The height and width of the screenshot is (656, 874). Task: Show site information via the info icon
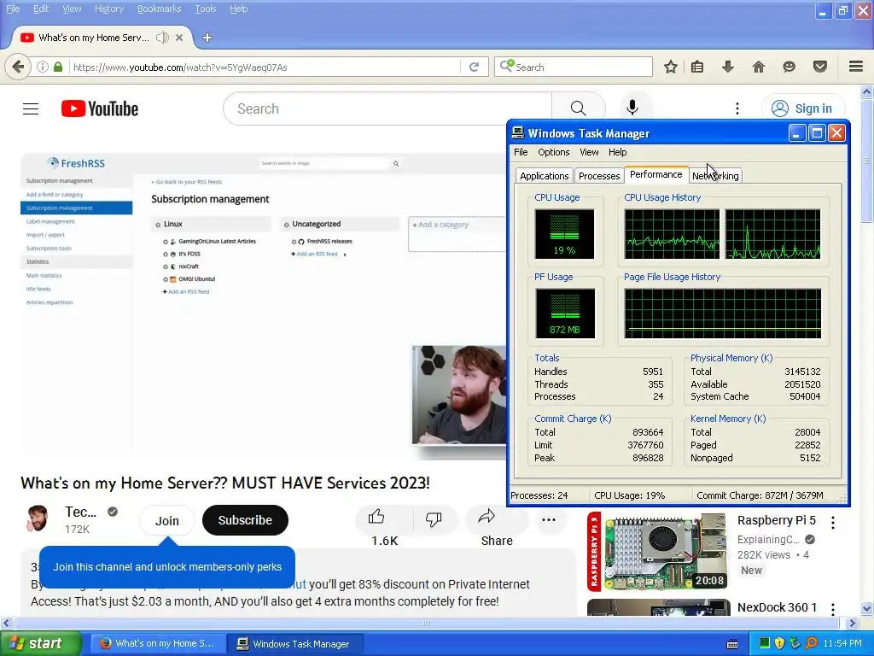point(43,67)
